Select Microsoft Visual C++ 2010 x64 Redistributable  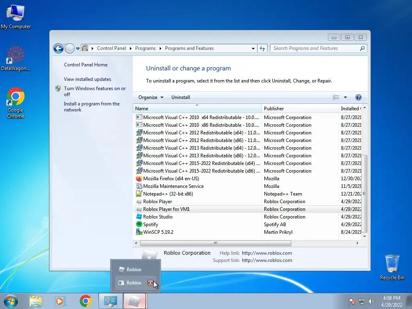coord(201,117)
